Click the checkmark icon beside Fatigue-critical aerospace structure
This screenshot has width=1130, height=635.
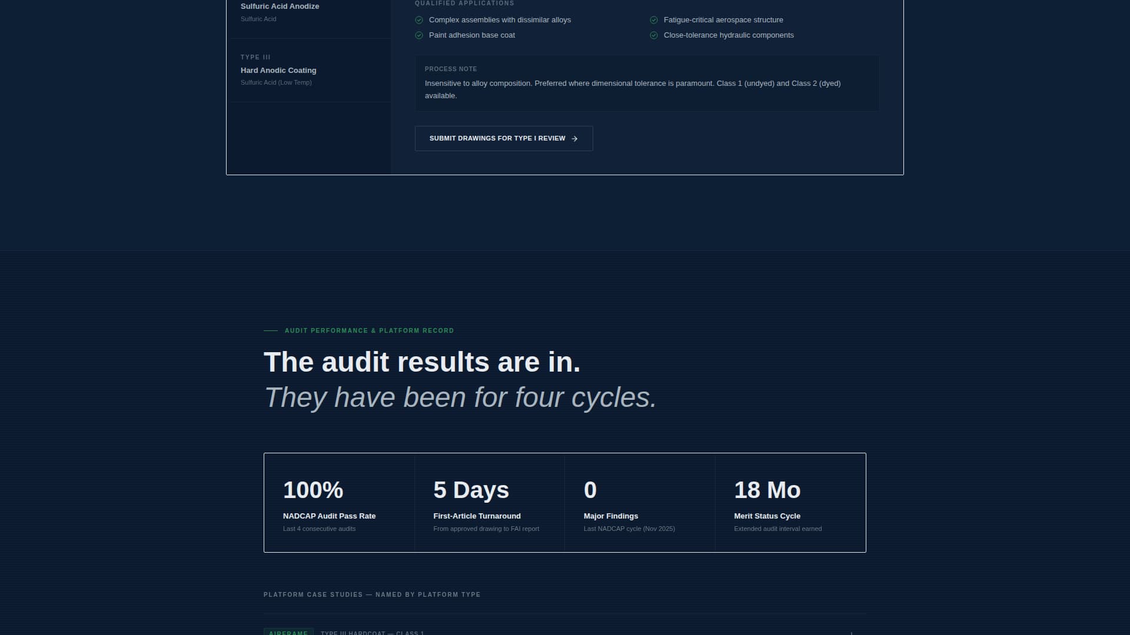654,19
